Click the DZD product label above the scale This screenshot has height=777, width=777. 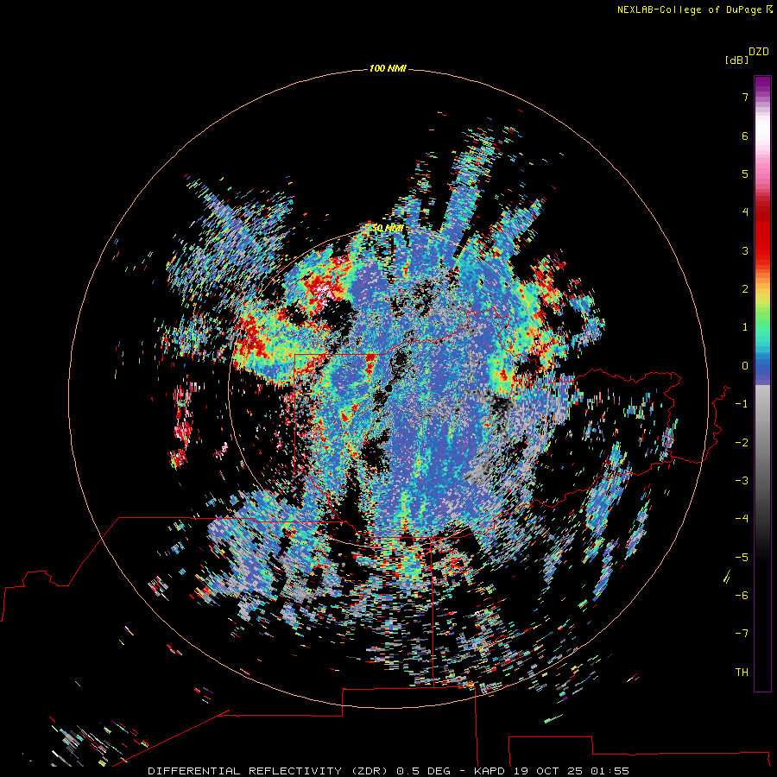pyautogui.click(x=759, y=52)
